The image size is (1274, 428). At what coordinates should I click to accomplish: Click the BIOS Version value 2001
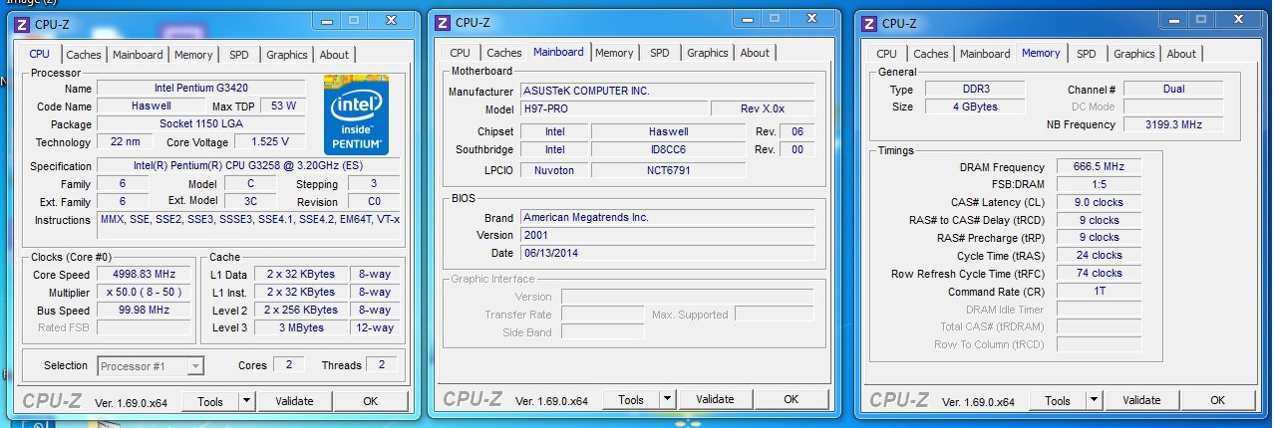click(667, 235)
